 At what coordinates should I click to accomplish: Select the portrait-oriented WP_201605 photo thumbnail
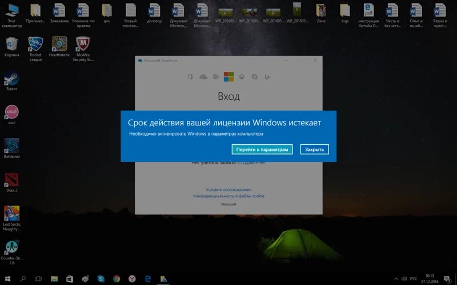coord(297,12)
